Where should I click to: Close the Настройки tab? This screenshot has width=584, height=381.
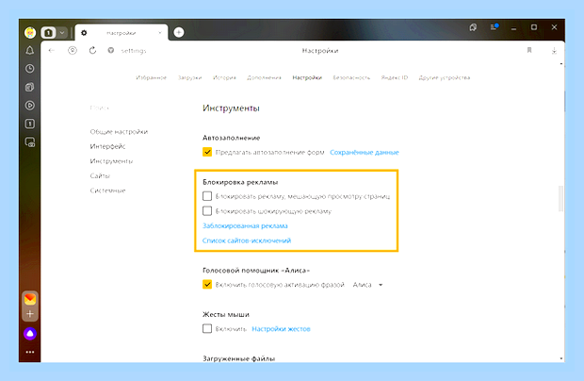[160, 33]
